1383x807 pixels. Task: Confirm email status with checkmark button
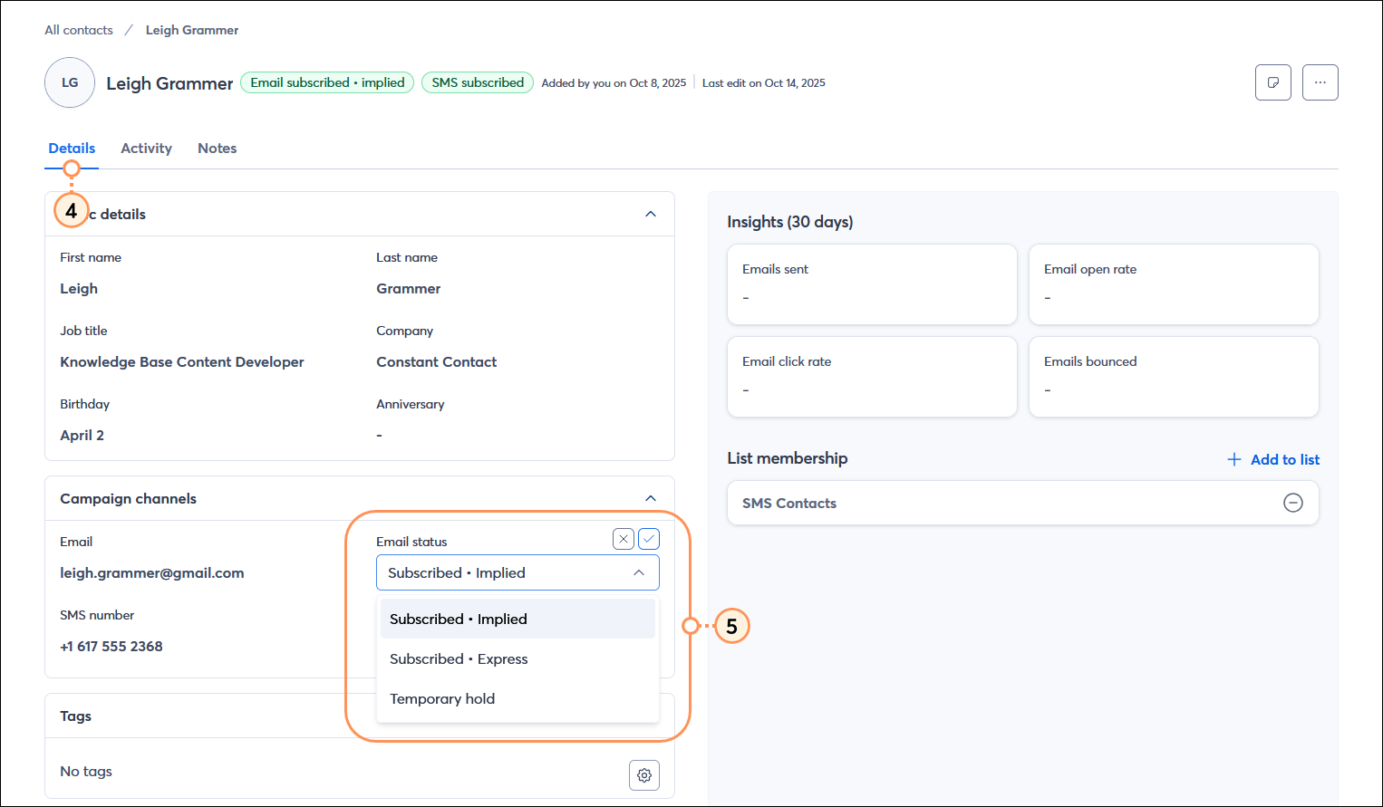pyautogui.click(x=649, y=539)
